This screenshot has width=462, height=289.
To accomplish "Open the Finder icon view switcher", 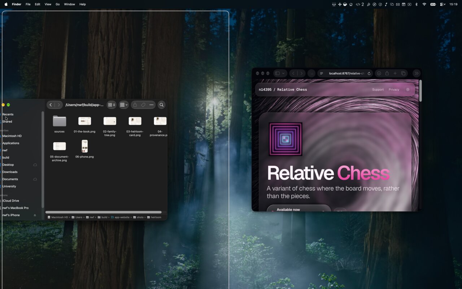I will [112, 105].
